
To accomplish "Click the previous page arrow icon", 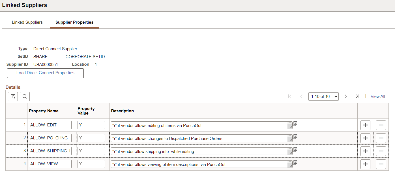I will click(x=301, y=96).
